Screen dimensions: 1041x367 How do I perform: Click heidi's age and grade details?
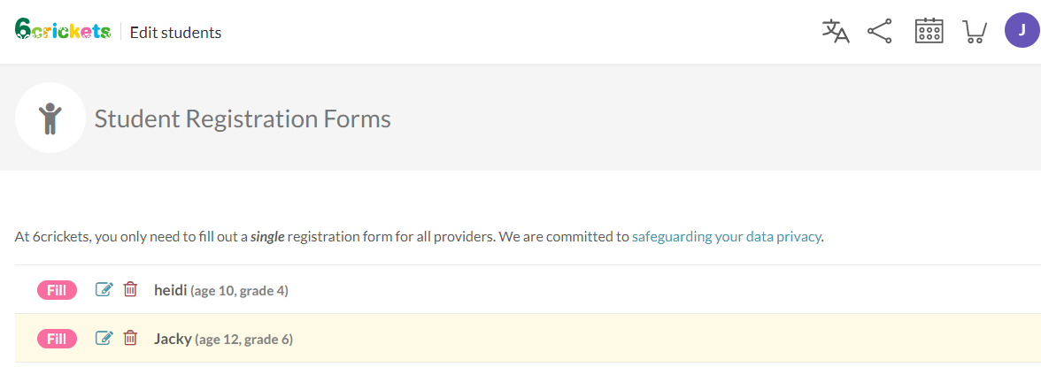click(x=239, y=290)
